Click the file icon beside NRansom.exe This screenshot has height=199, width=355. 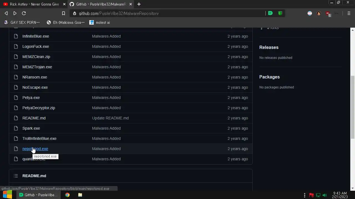pos(16,77)
